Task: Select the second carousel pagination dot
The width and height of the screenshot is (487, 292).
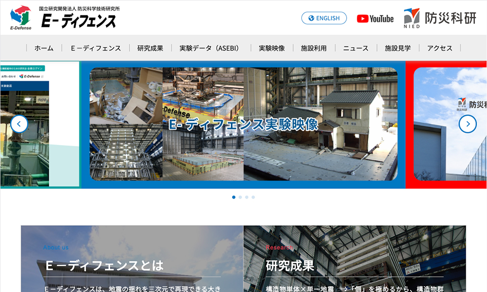Action: pos(240,197)
